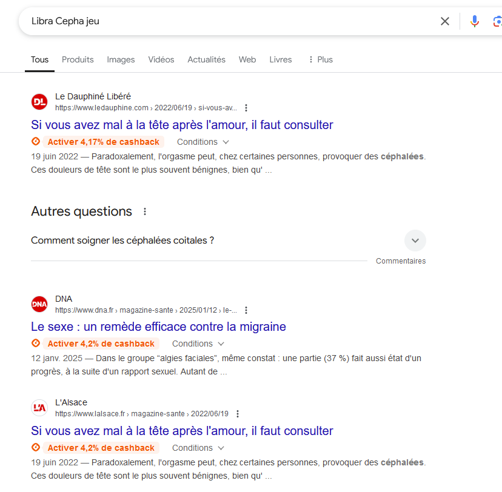Open image search via the camera lens icon
The image size is (502, 492).
[x=497, y=21]
